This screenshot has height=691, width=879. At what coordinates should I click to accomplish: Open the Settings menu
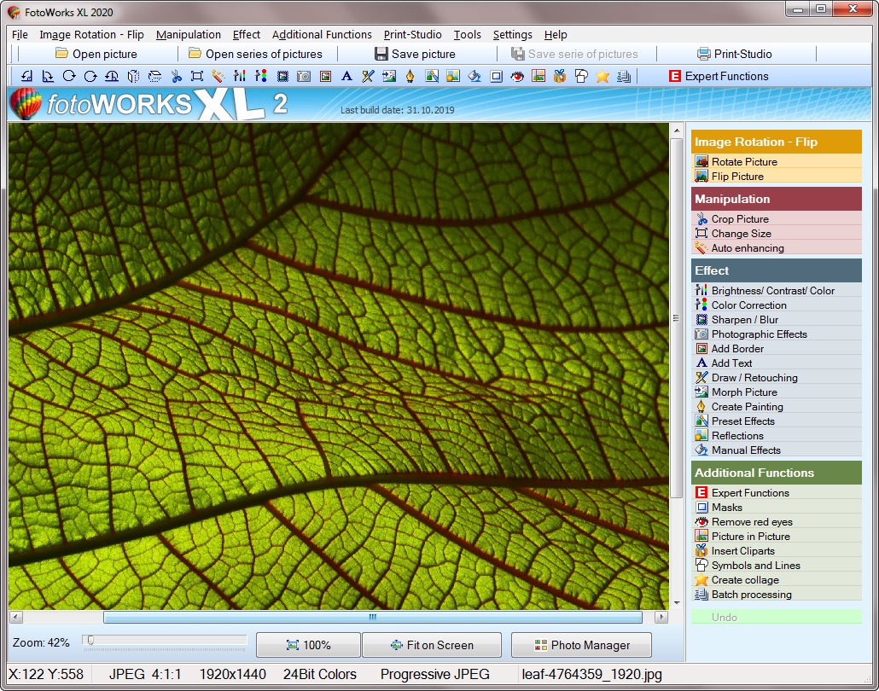(x=512, y=35)
